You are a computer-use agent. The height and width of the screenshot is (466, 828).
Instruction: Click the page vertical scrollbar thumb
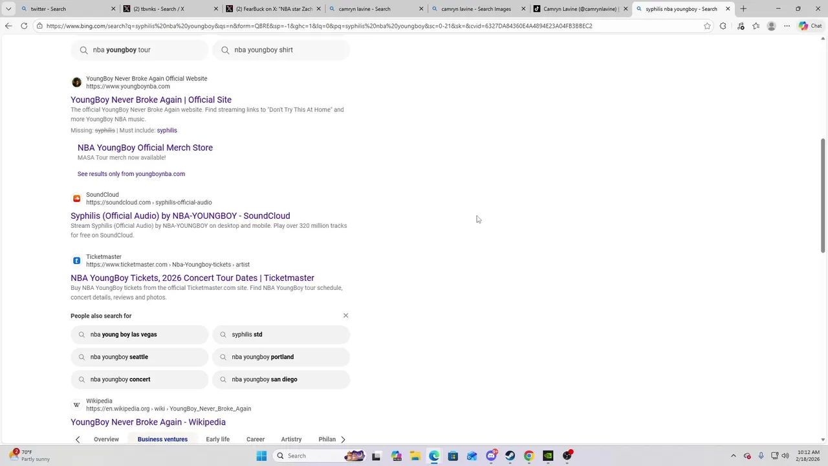[x=823, y=195]
